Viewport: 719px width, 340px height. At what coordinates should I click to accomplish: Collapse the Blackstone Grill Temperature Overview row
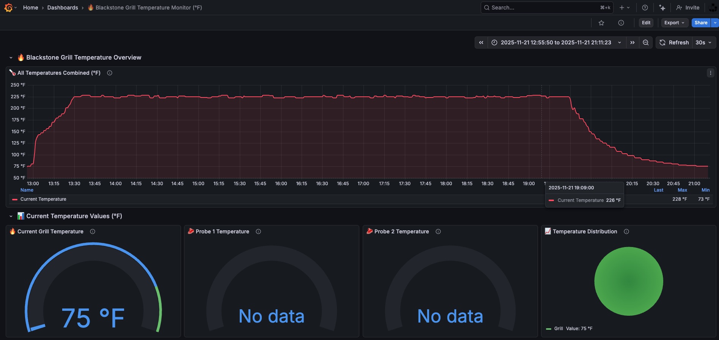click(11, 58)
